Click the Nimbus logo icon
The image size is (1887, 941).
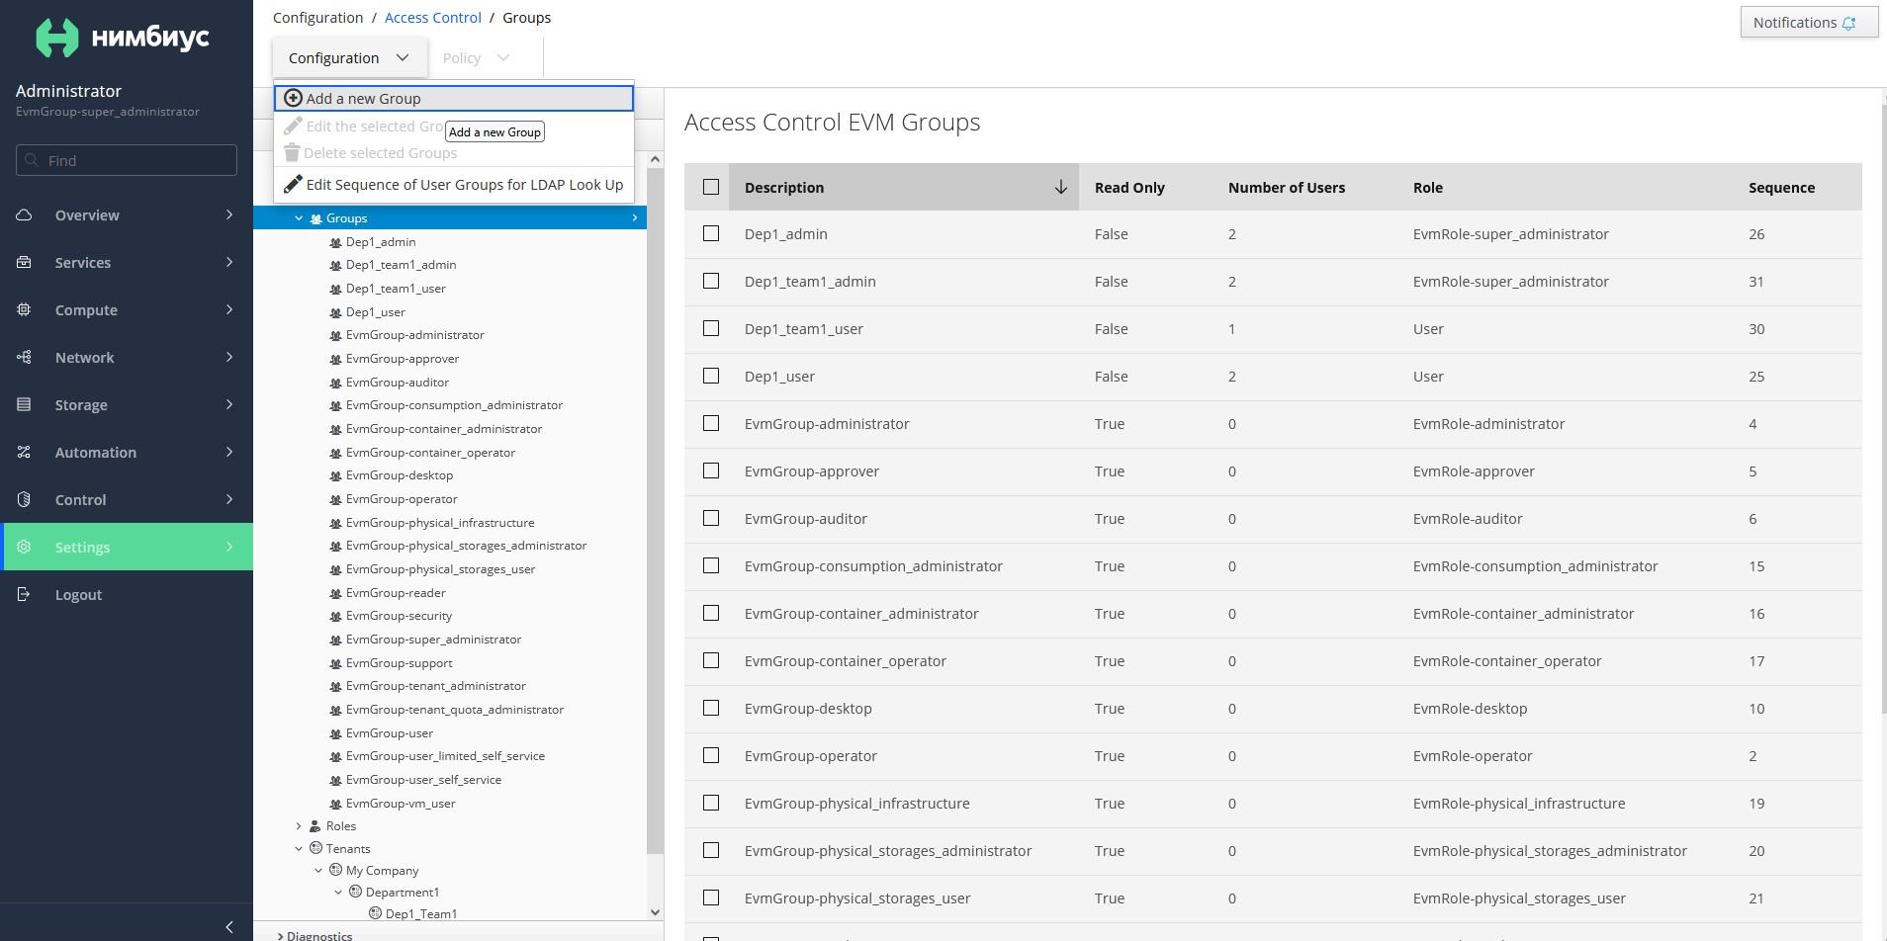pyautogui.click(x=56, y=38)
